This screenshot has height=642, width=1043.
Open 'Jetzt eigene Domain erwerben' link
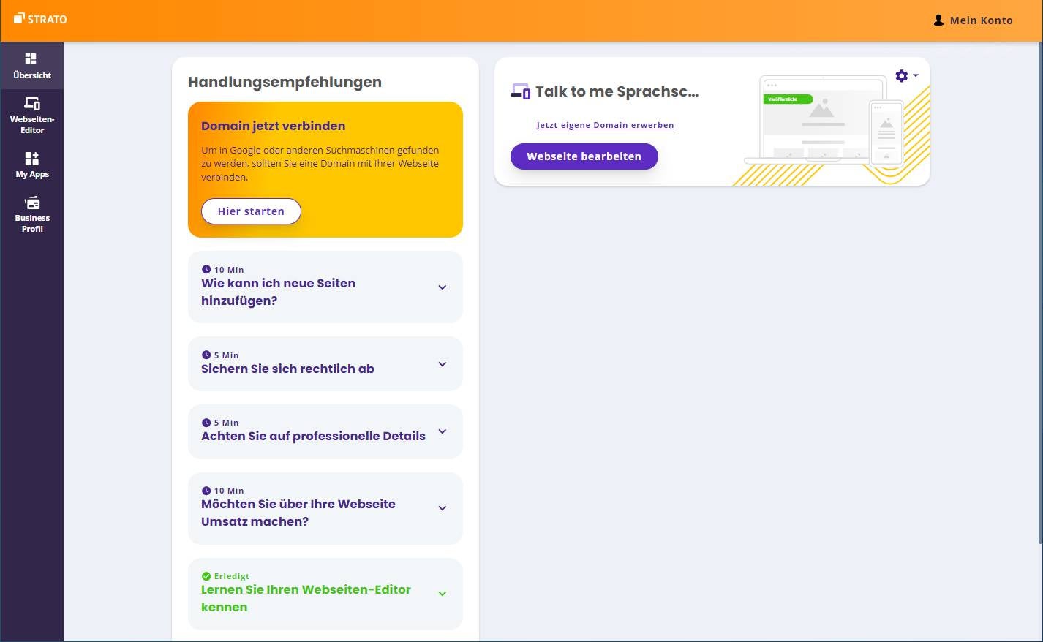coord(605,124)
